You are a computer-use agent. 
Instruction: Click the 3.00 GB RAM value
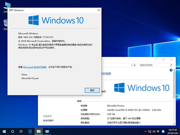point(111,114)
